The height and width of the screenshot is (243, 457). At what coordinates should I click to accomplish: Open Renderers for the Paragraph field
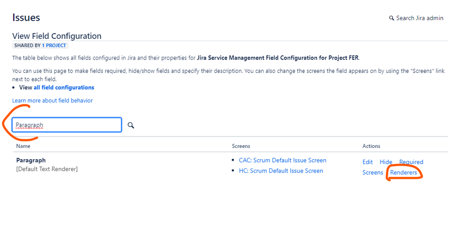pos(404,173)
